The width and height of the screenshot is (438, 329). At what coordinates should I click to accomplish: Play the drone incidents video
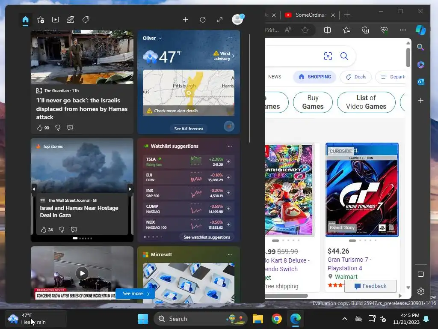coord(82,273)
